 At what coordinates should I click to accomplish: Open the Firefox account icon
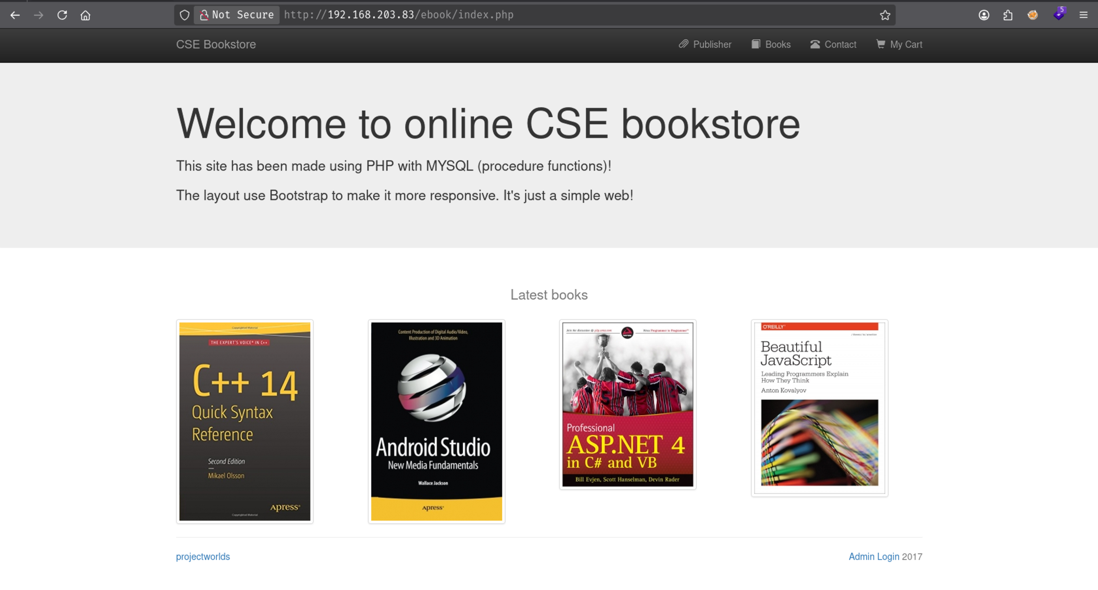(984, 15)
